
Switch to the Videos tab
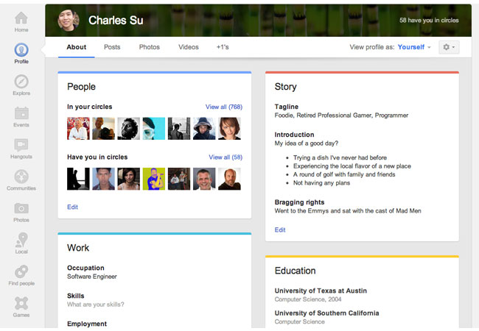point(189,47)
